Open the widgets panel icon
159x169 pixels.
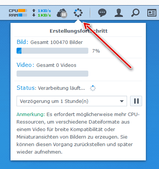(152, 13)
